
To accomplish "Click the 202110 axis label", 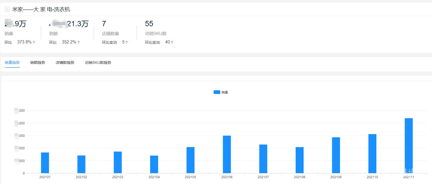I will coord(372,177).
